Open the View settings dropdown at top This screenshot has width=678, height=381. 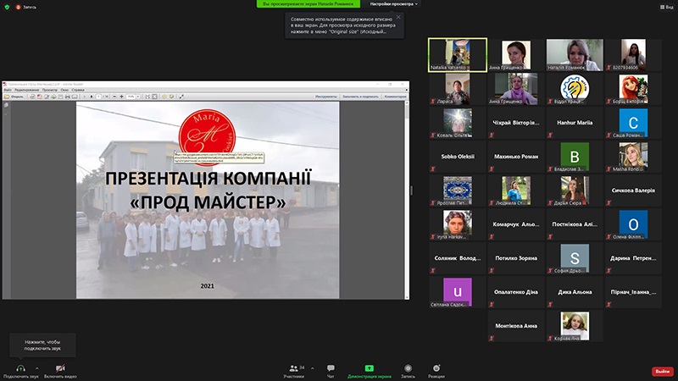(x=393, y=4)
